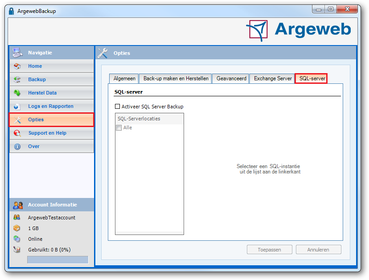This screenshot has height=280, width=369.
Task: Click the green Herstel Data icon
Action: point(17,93)
